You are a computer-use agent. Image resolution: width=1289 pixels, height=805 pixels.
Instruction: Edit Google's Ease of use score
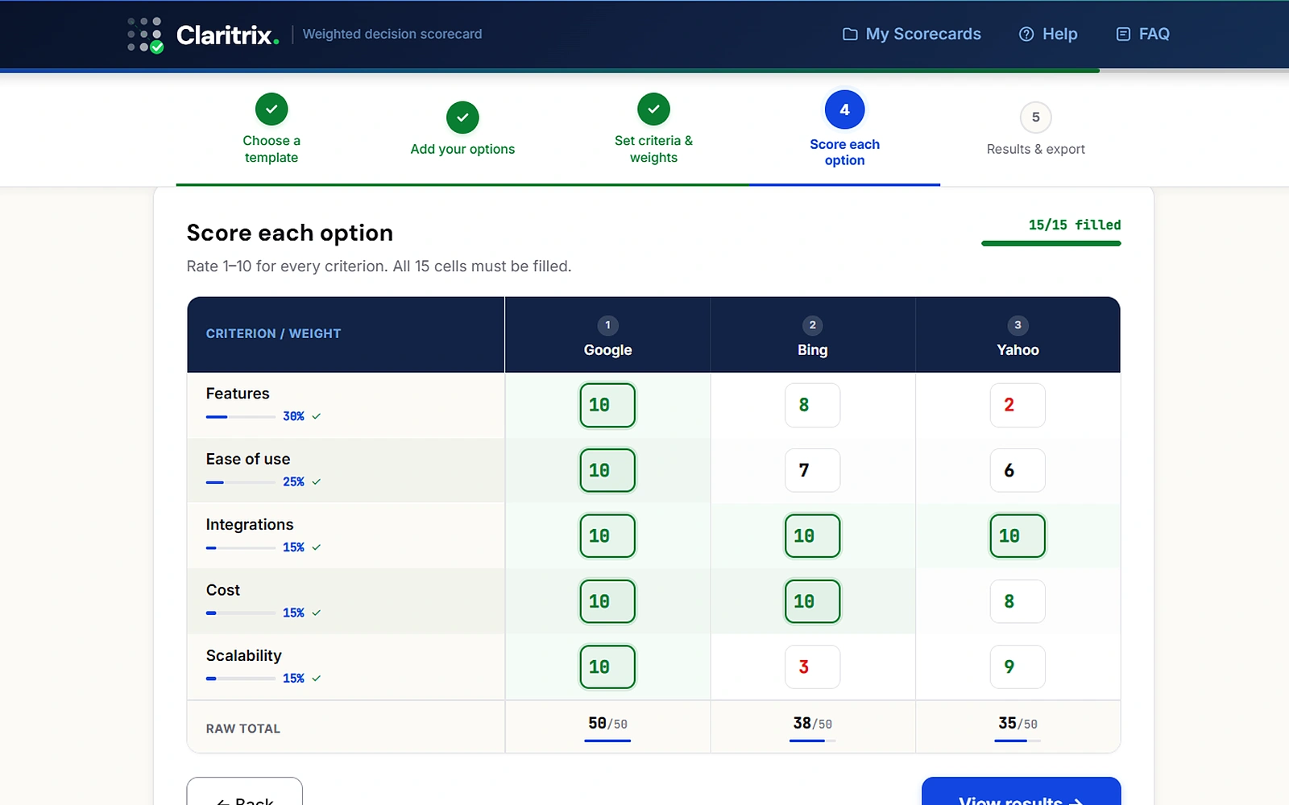(607, 470)
